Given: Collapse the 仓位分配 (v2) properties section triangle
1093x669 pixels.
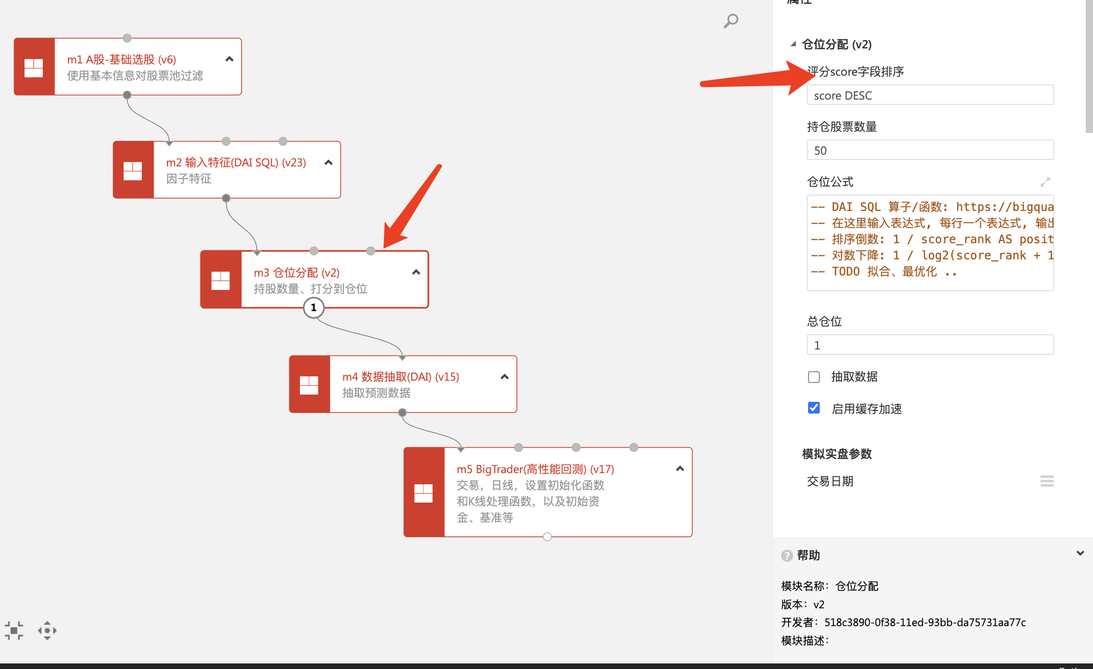Looking at the screenshot, I should click(x=793, y=44).
